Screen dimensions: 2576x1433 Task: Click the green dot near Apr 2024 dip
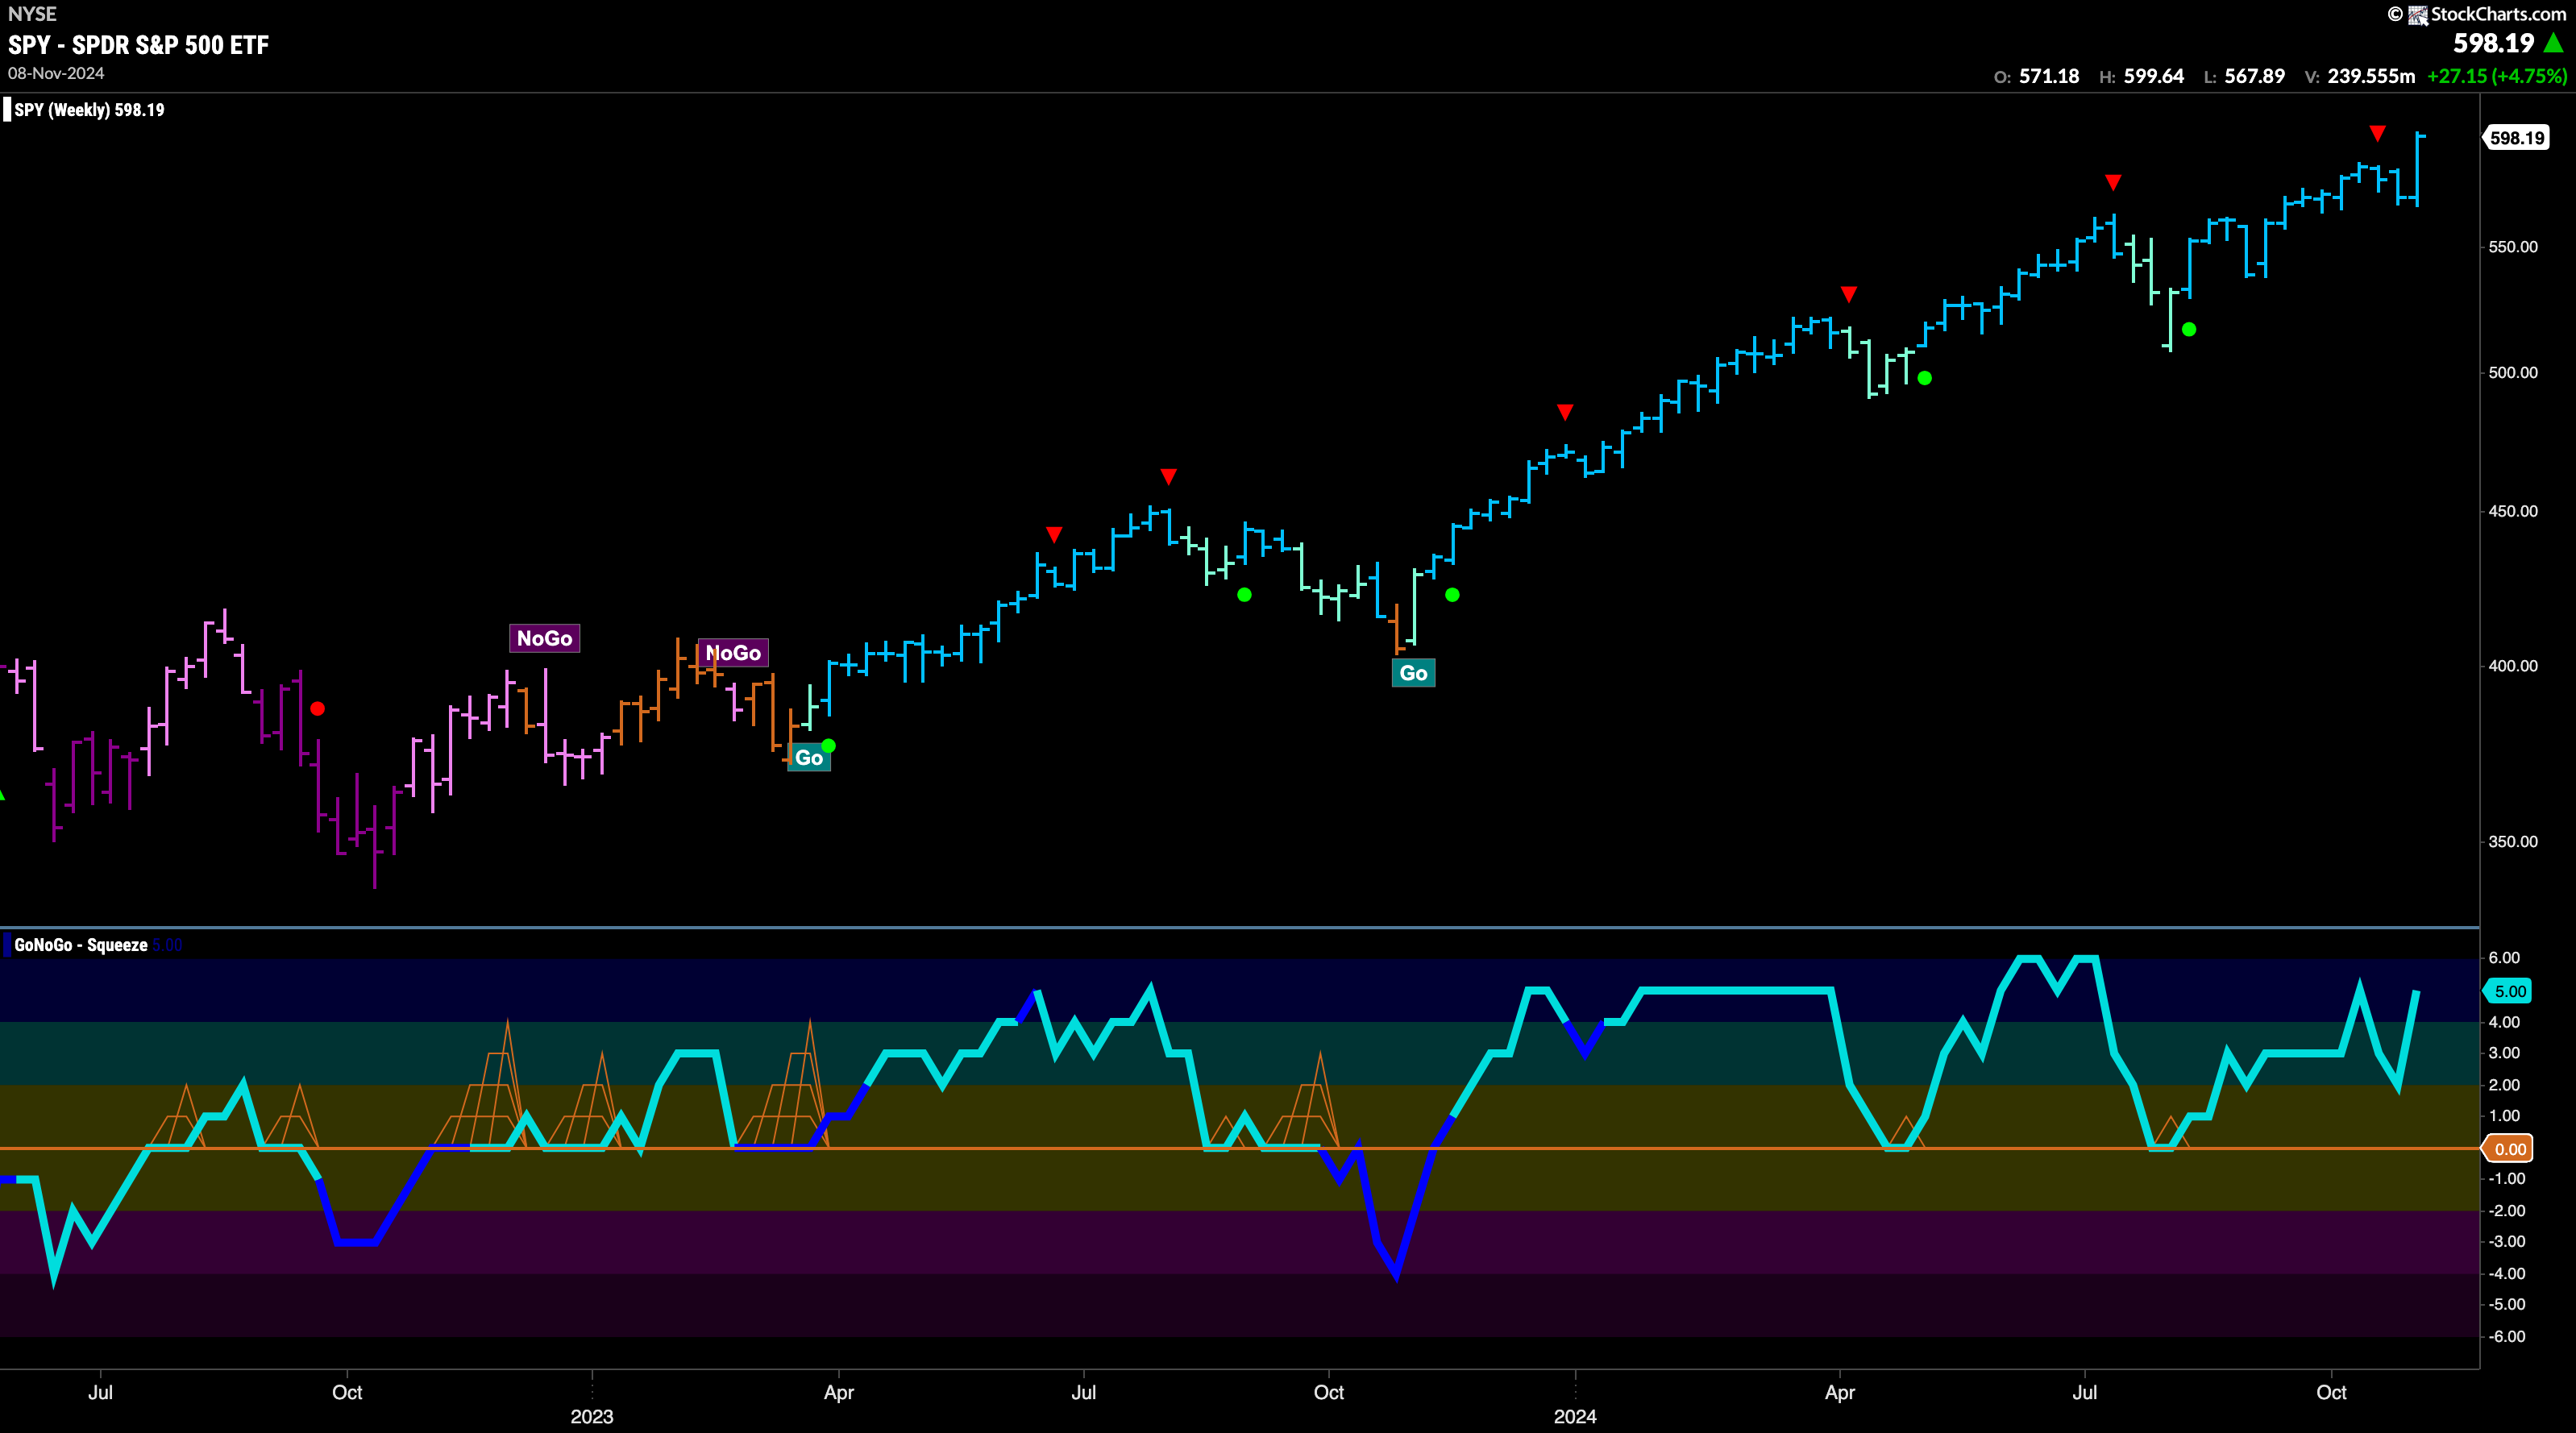(x=1924, y=378)
